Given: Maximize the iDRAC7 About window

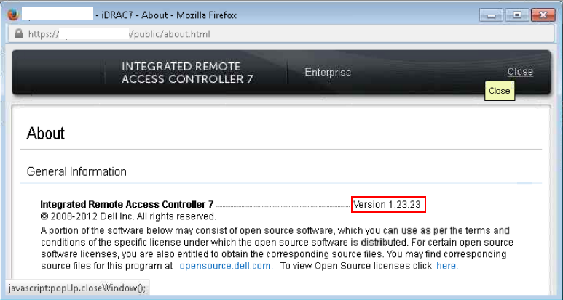Looking at the screenshot, I should point(516,15).
